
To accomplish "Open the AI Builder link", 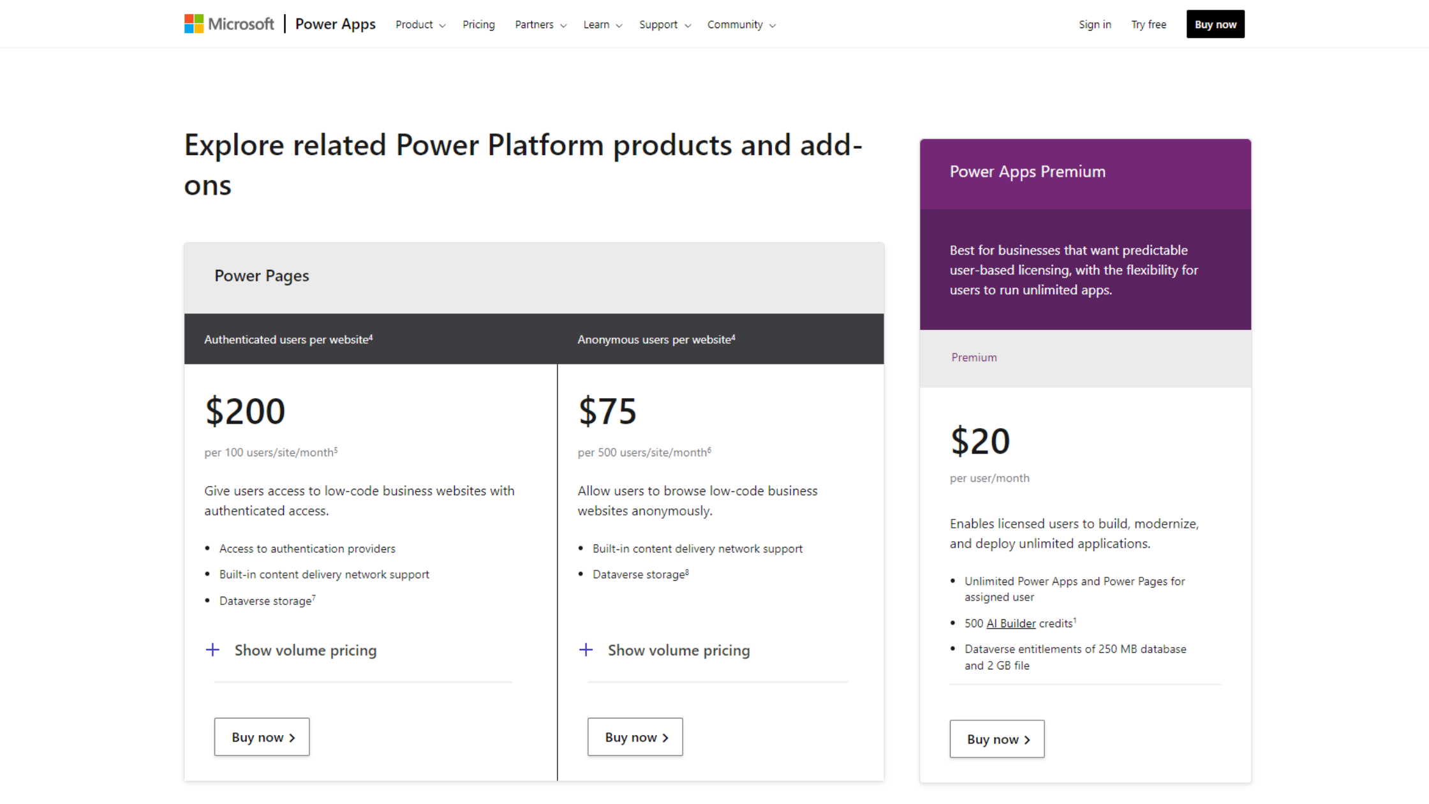I will (x=1011, y=623).
